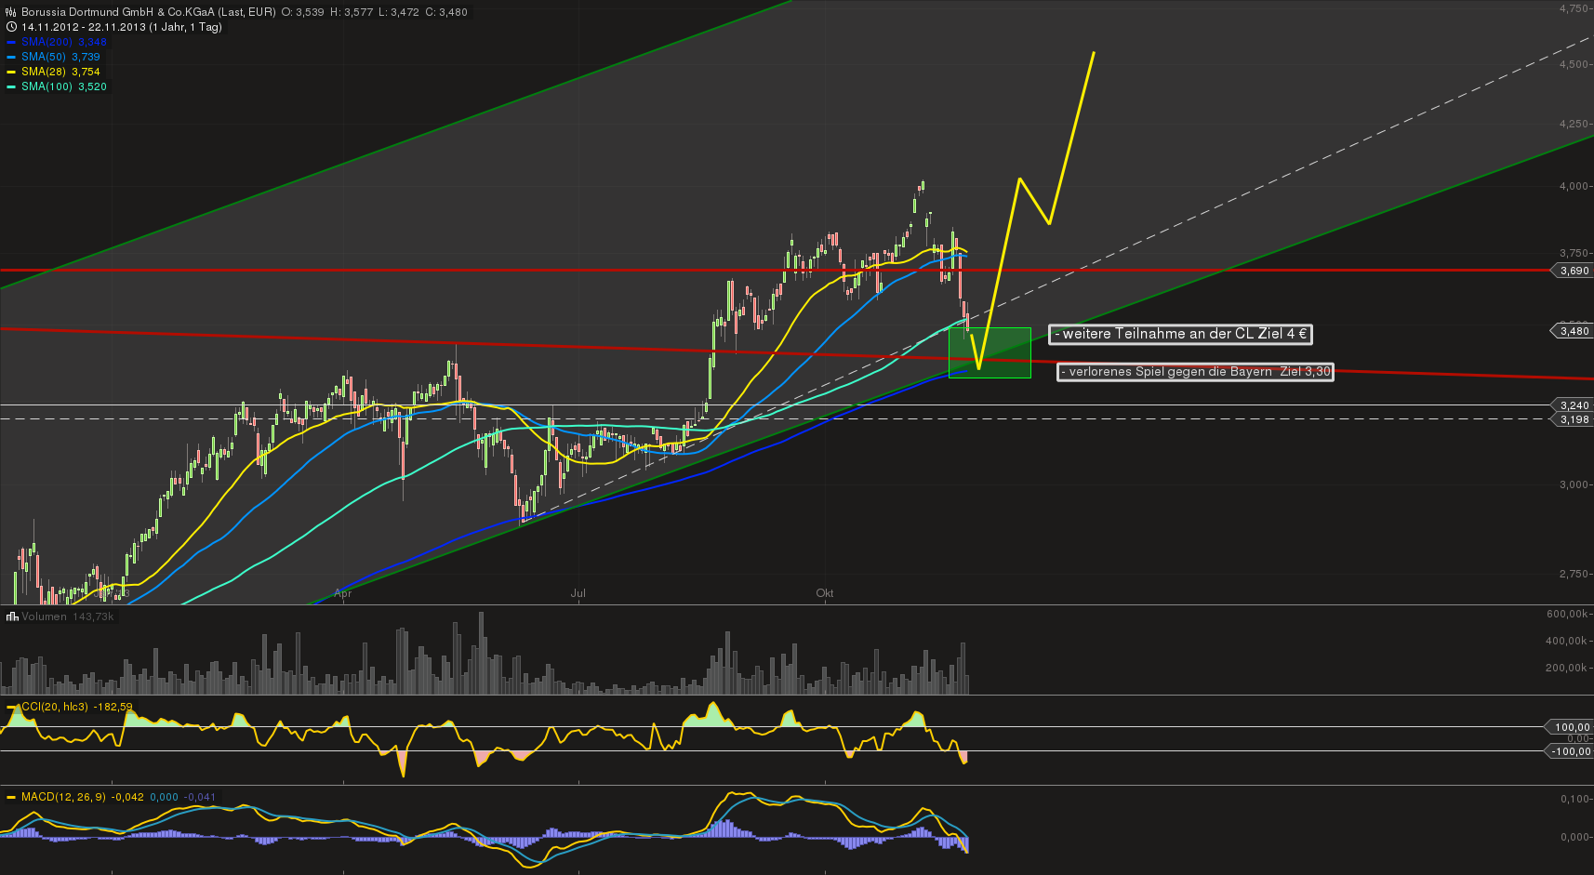Click the 3,198 price level tag
Screen dimensions: 1594x875
tap(1572, 419)
